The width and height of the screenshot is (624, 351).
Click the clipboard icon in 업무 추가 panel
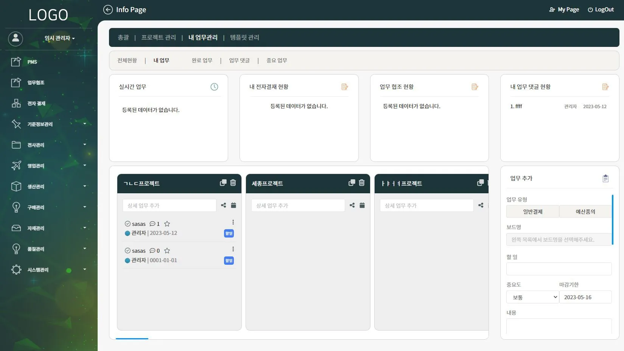click(605, 179)
